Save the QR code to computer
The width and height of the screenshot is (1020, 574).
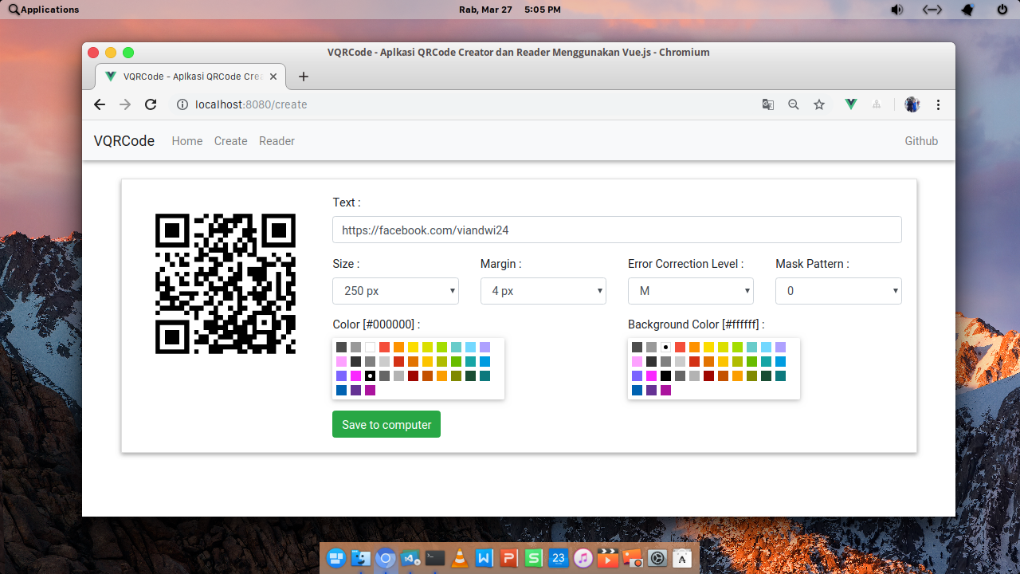386,424
